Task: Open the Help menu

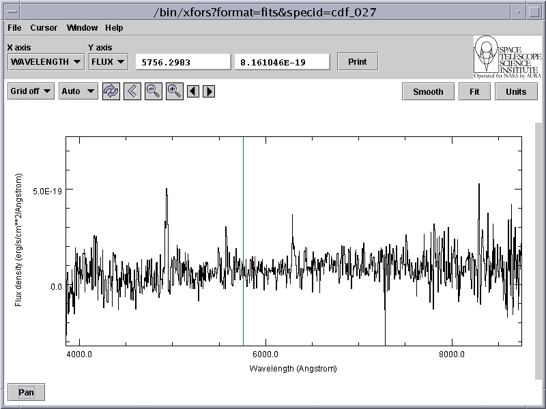Action: coord(114,28)
